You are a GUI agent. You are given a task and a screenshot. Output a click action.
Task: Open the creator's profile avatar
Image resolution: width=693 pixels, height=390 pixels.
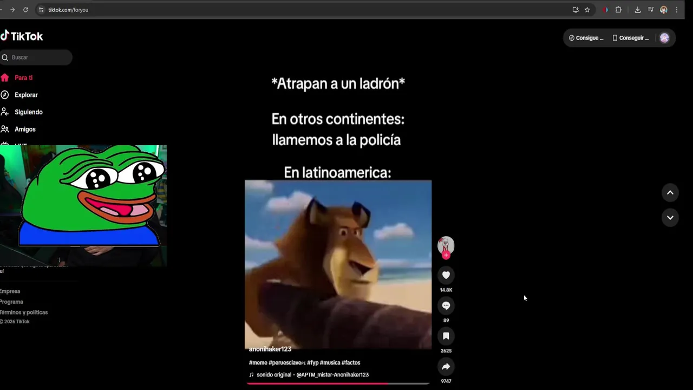click(x=446, y=245)
